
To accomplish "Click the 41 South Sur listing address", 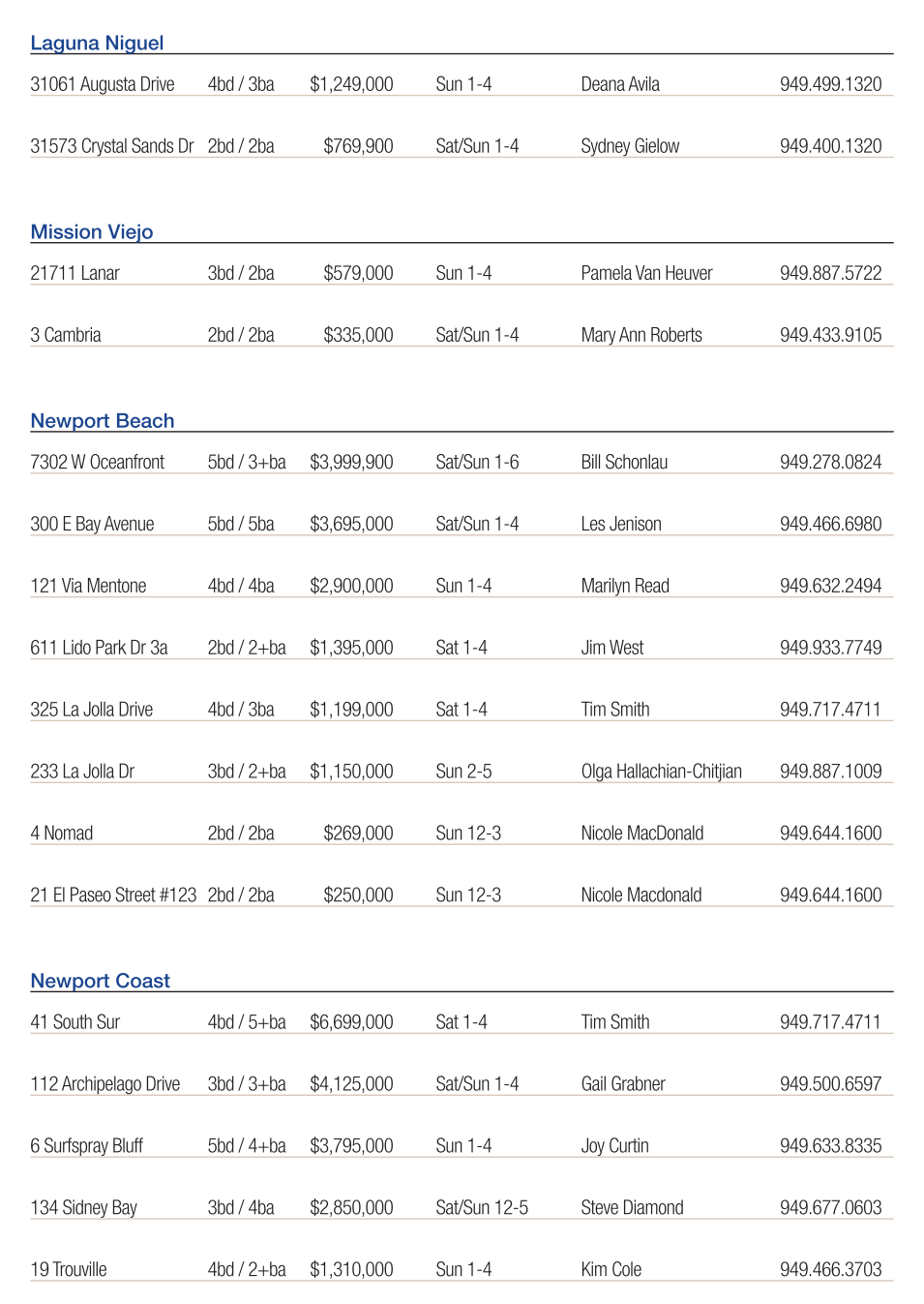I will (x=75, y=1022).
